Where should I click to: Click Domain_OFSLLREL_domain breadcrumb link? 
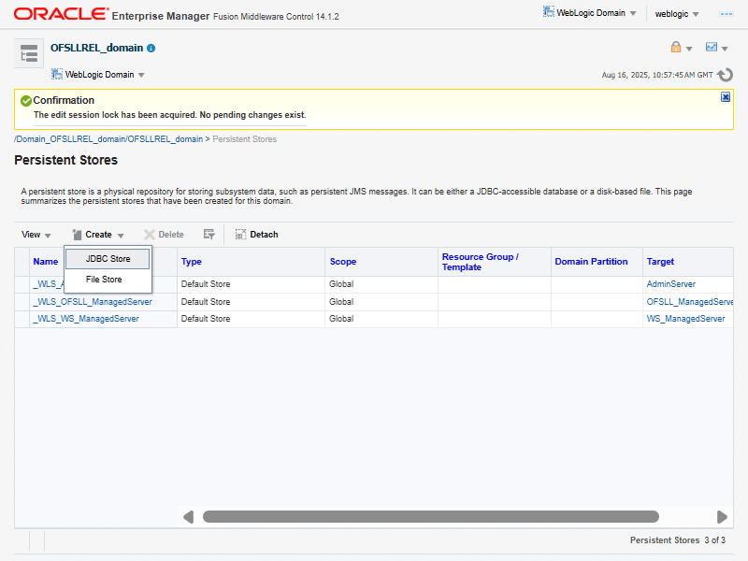[108, 139]
